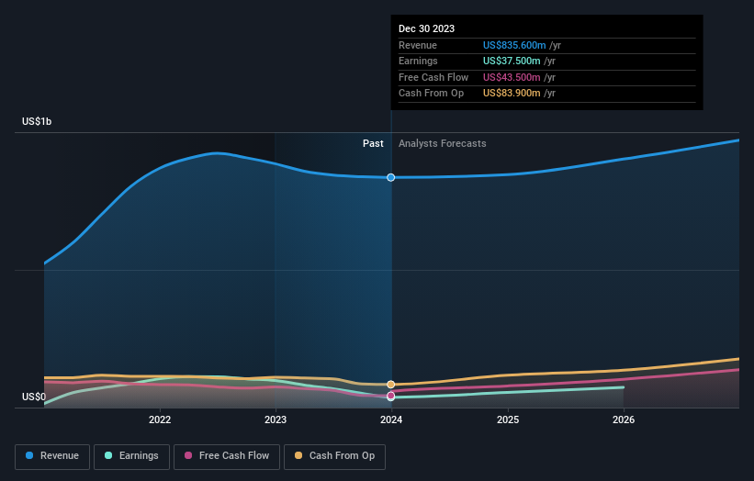Screen dimensions: 754x481
Task: Toggle the Free Cash Flow legend button
Action: click(x=227, y=456)
